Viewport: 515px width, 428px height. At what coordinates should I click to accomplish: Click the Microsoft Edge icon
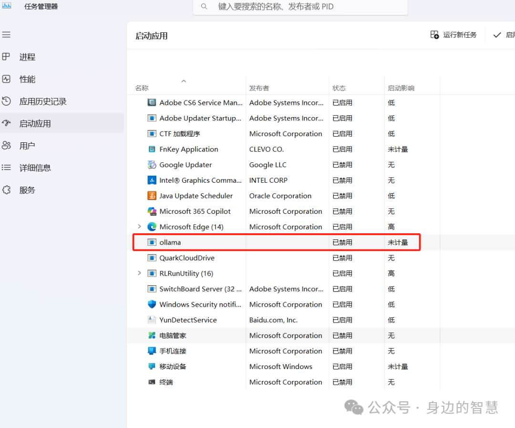click(x=152, y=227)
